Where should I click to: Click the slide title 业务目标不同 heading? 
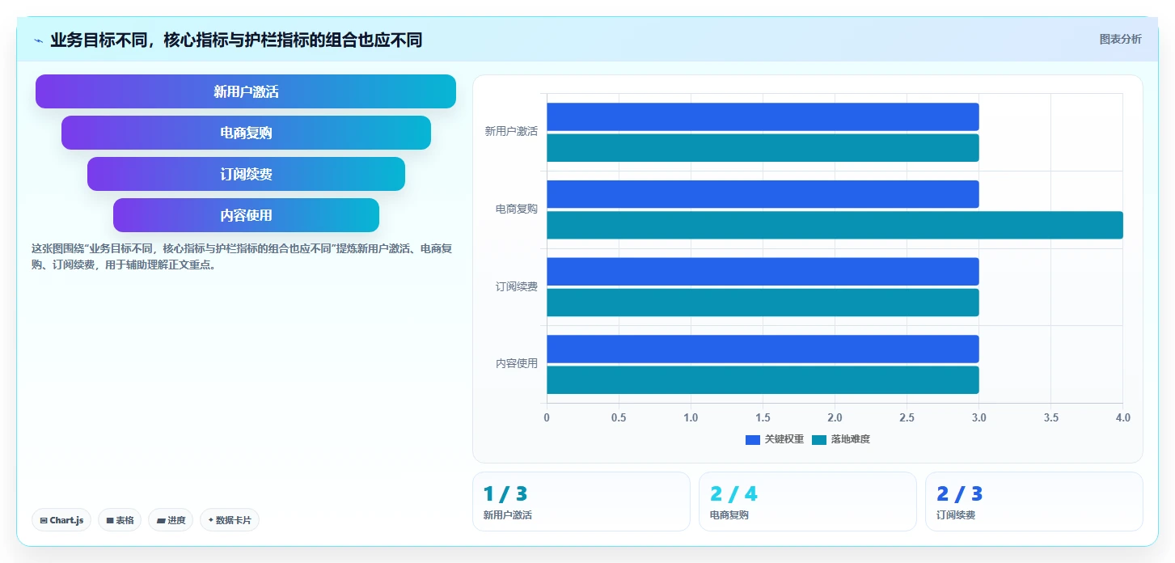[236, 40]
